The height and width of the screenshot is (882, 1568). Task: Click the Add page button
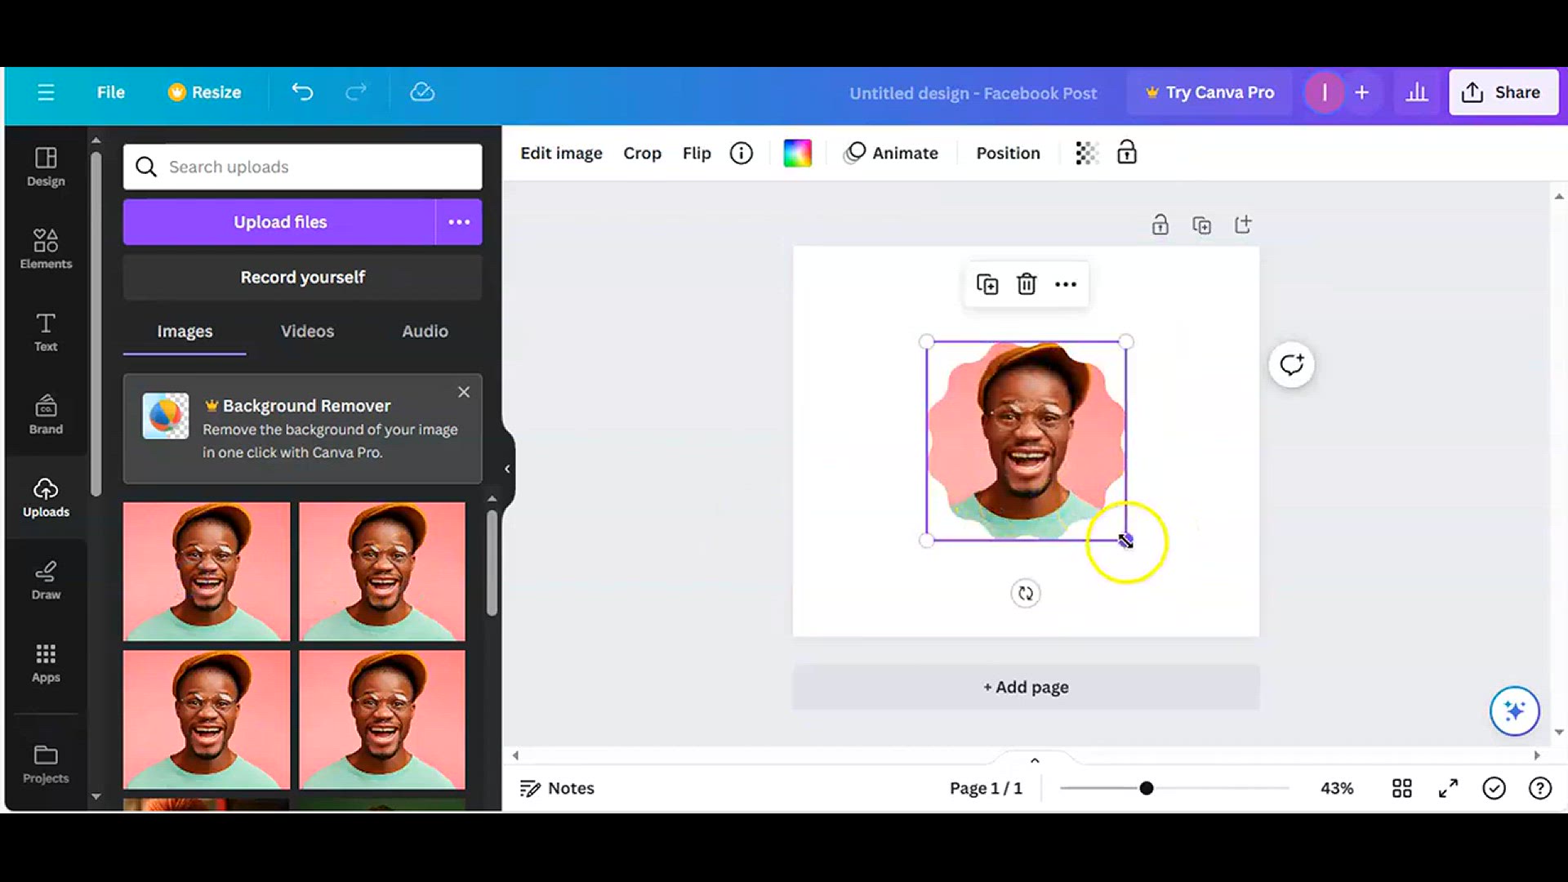coord(1026,688)
